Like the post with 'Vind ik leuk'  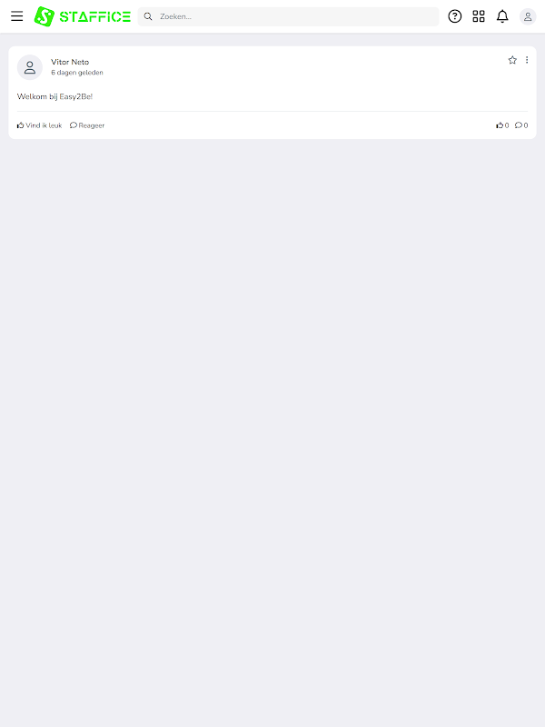(39, 125)
